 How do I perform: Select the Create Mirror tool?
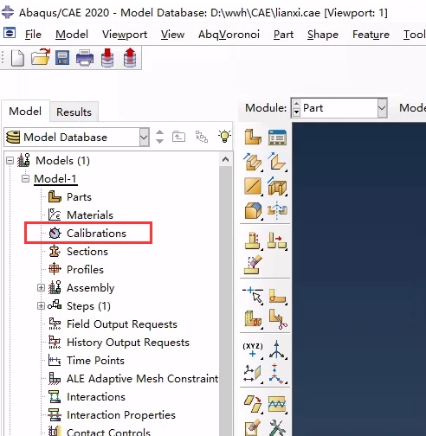[x=277, y=210]
